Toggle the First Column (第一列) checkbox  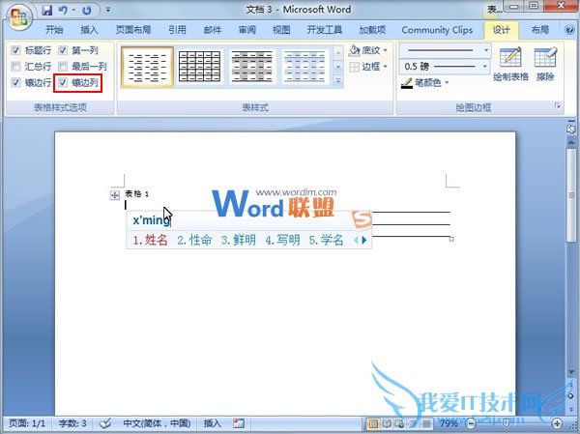(63, 50)
